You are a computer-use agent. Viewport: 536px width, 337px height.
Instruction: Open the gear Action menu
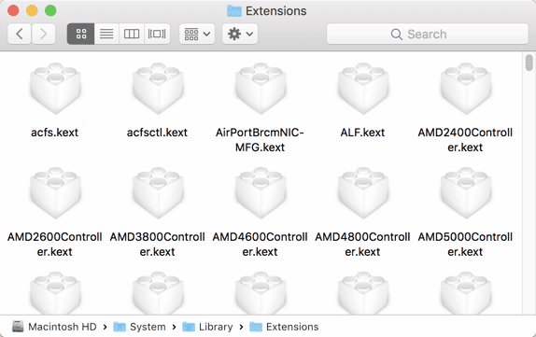coord(240,34)
